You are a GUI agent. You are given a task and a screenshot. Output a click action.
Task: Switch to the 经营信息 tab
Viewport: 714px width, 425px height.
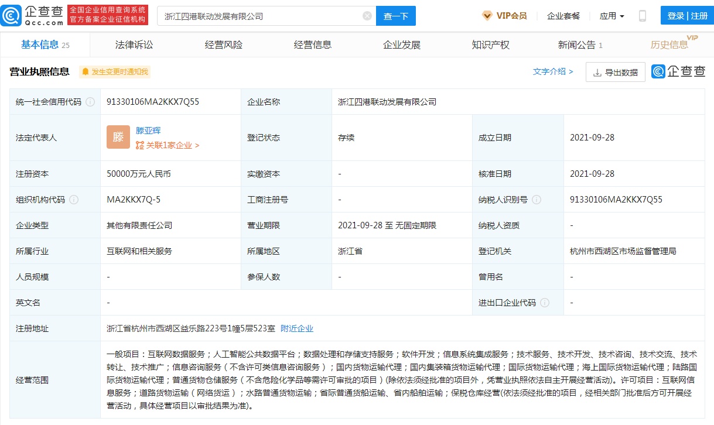(312, 44)
